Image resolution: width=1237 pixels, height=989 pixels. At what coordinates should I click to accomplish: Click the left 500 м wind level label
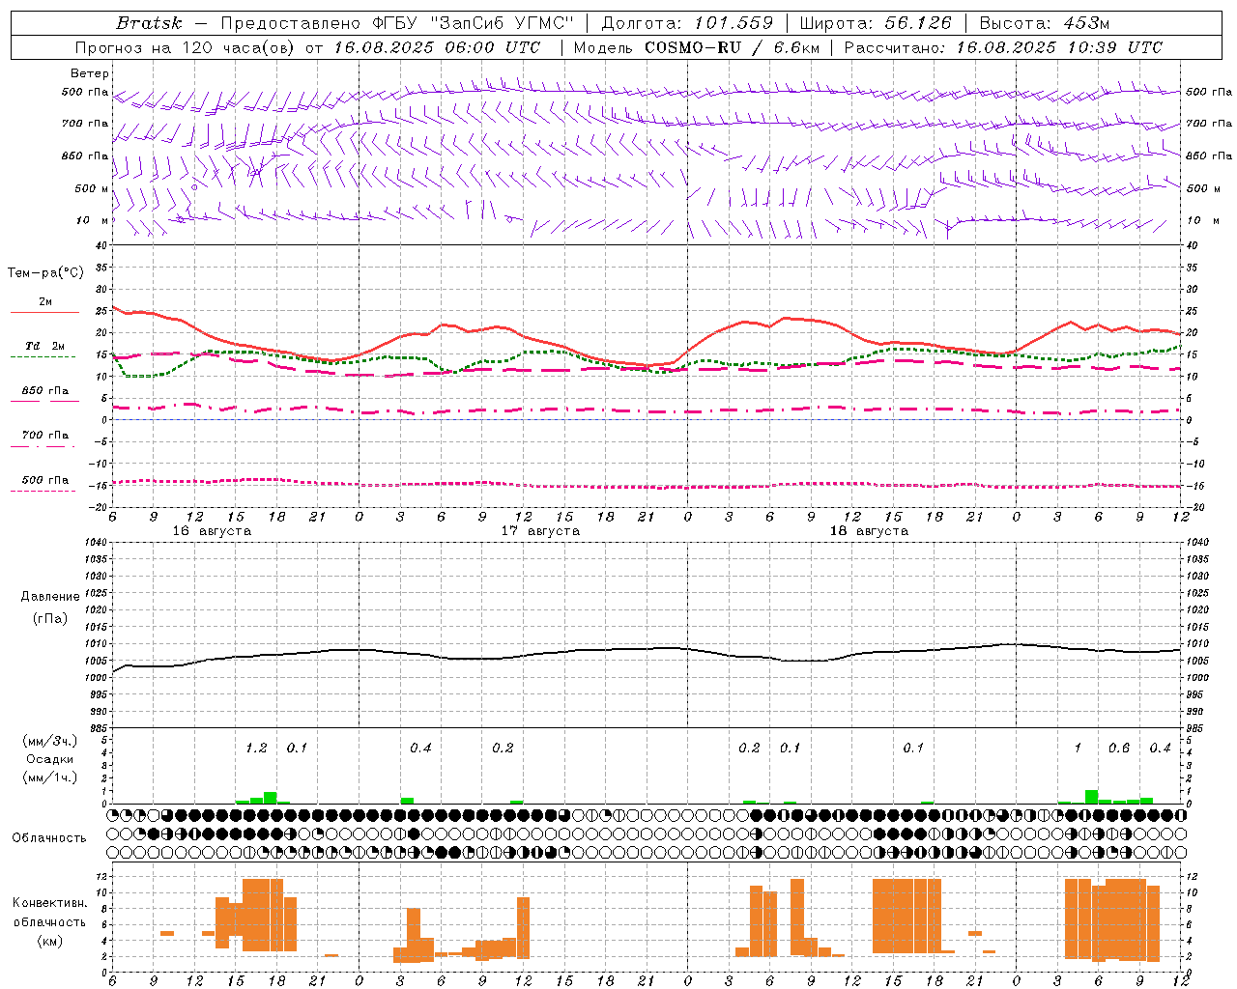[x=91, y=188]
